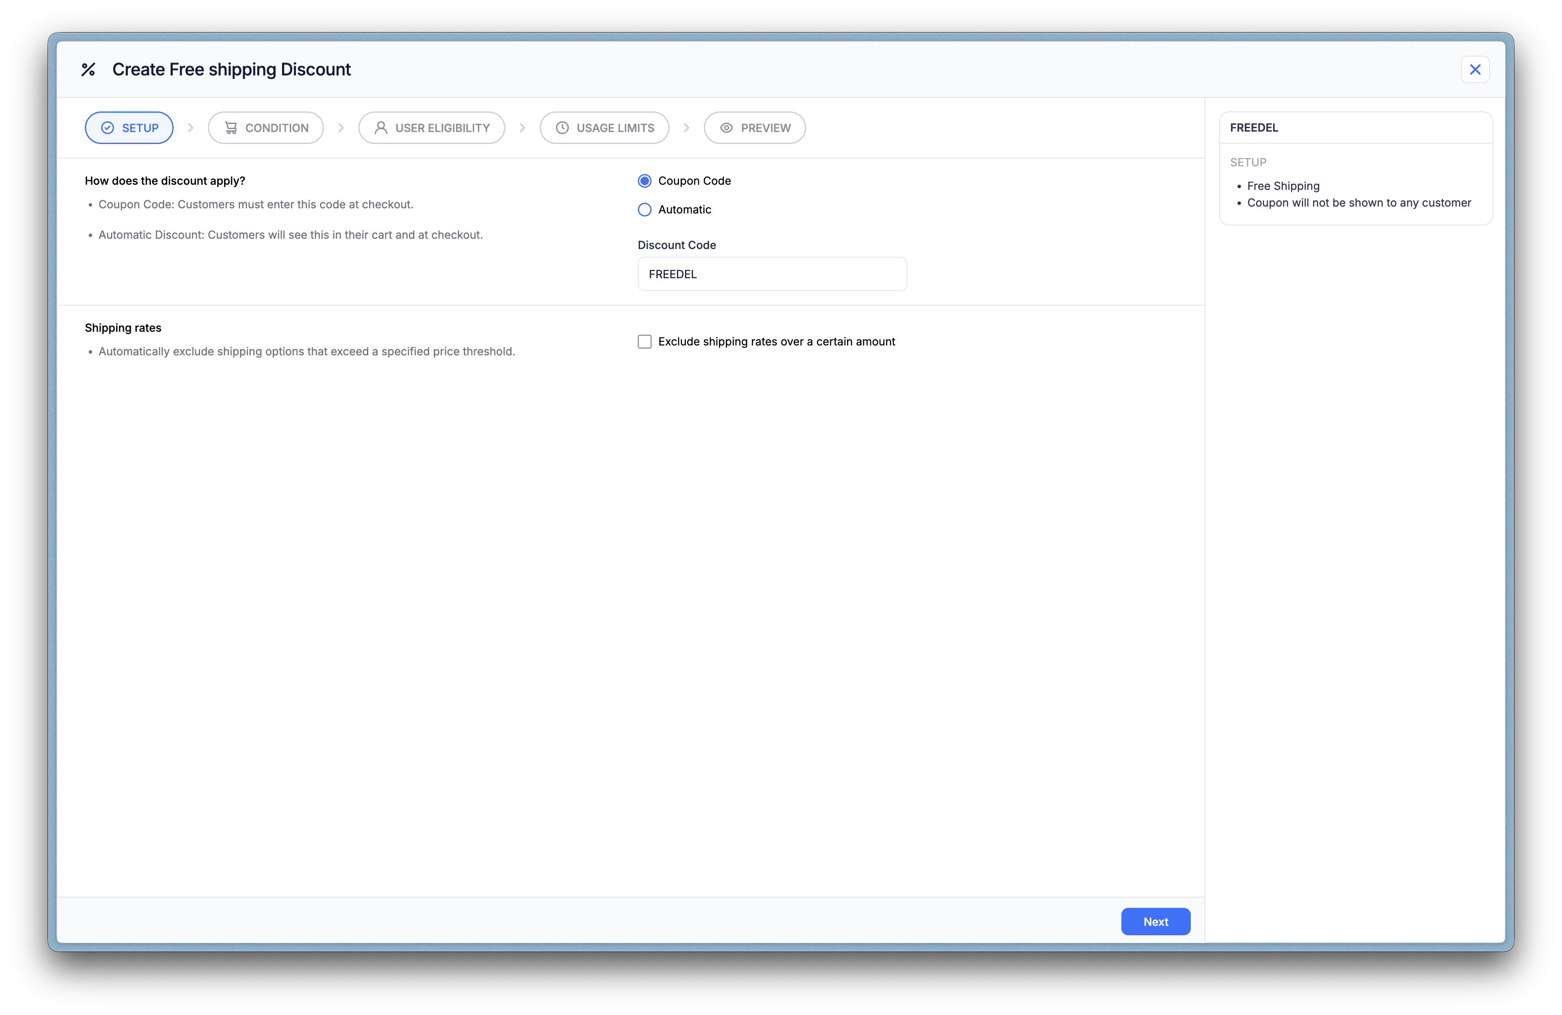This screenshot has width=1562, height=1015.
Task: Click the chevron between Condition and User Eligibility
Action: pyautogui.click(x=341, y=128)
